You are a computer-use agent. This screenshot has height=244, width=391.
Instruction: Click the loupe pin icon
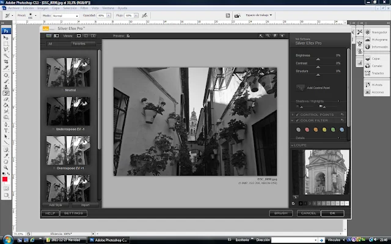click(x=295, y=198)
